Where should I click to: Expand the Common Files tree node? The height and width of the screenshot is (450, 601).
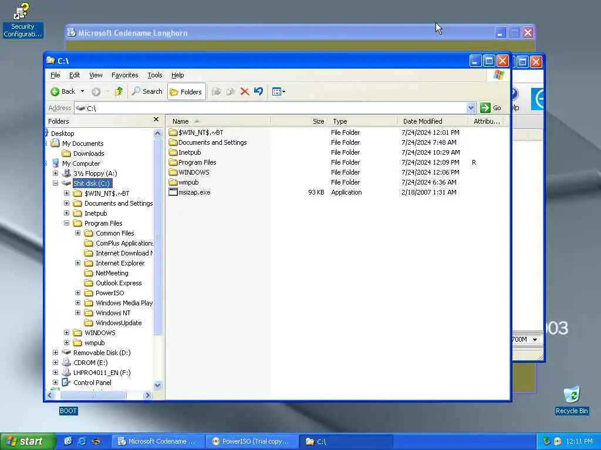click(78, 233)
